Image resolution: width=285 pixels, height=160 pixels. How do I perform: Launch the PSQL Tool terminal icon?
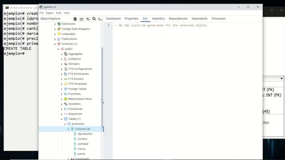pyautogui.click(x=100, y=19)
